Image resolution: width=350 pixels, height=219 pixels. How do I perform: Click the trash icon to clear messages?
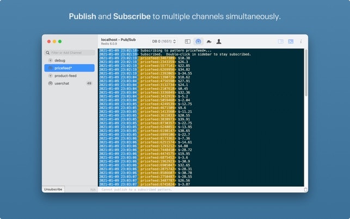[305, 190]
